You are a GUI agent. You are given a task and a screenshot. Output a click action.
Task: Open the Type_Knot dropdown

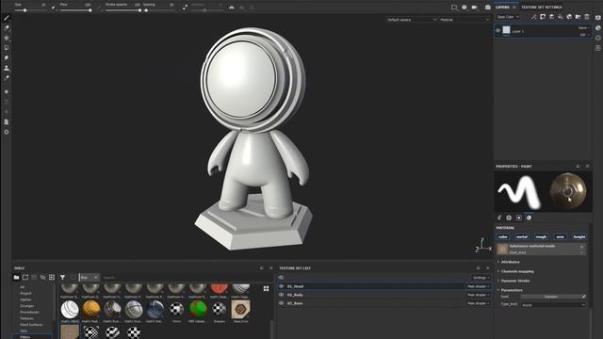pyautogui.click(x=553, y=305)
